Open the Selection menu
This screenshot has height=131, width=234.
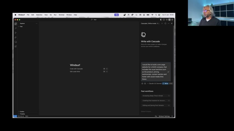39,15
